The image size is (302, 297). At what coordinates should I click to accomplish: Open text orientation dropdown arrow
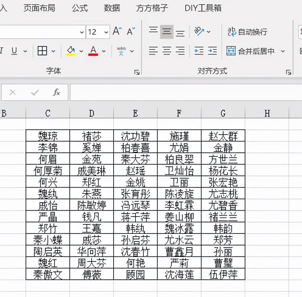208,31
